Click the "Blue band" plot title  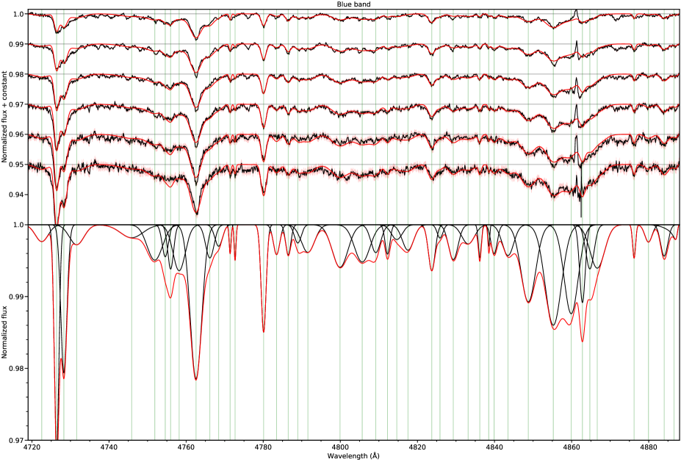[x=353, y=4]
